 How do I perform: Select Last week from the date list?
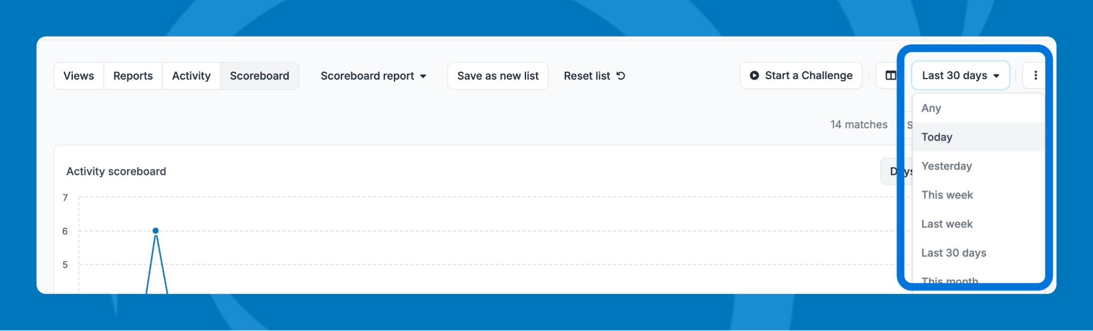click(947, 224)
